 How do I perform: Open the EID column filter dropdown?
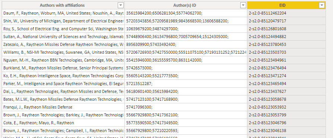click(322, 5)
